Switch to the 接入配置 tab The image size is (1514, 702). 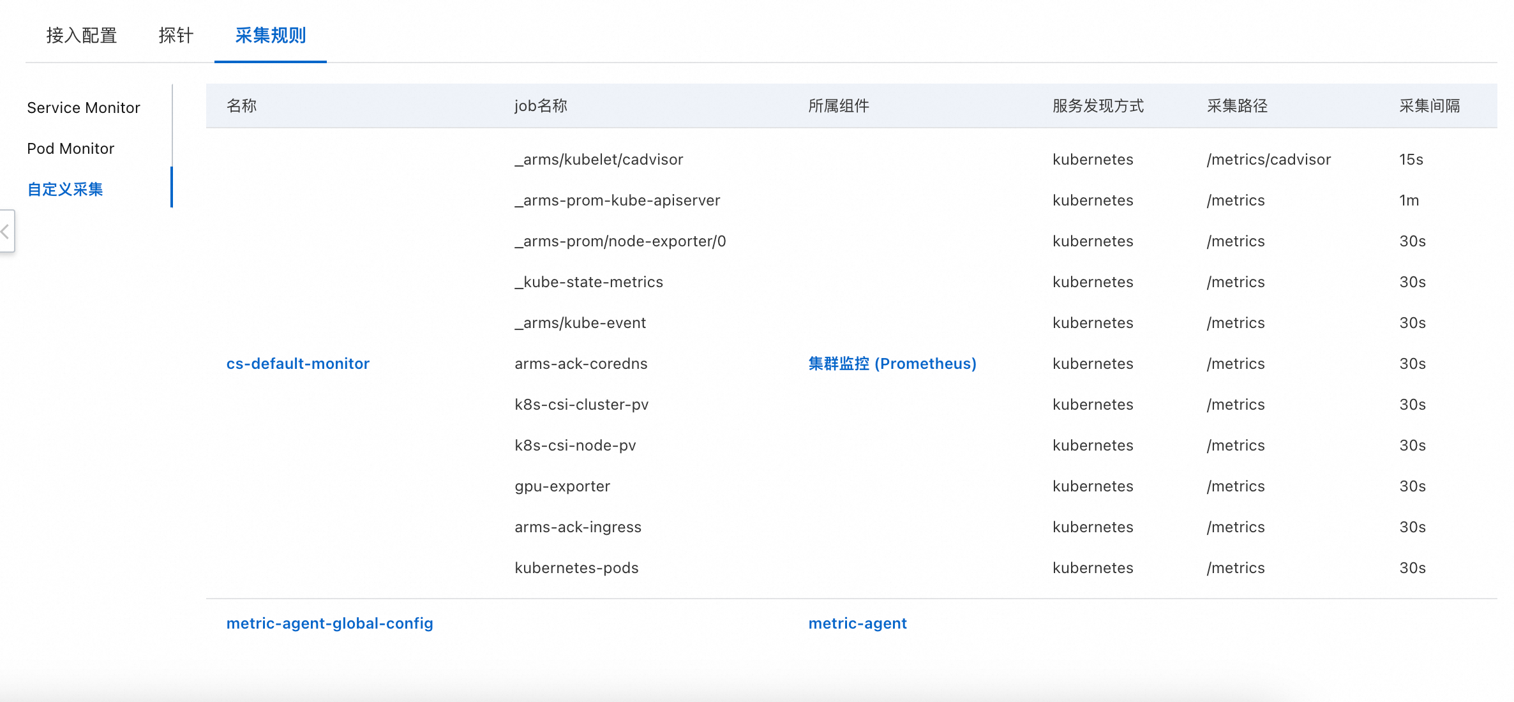tap(81, 35)
